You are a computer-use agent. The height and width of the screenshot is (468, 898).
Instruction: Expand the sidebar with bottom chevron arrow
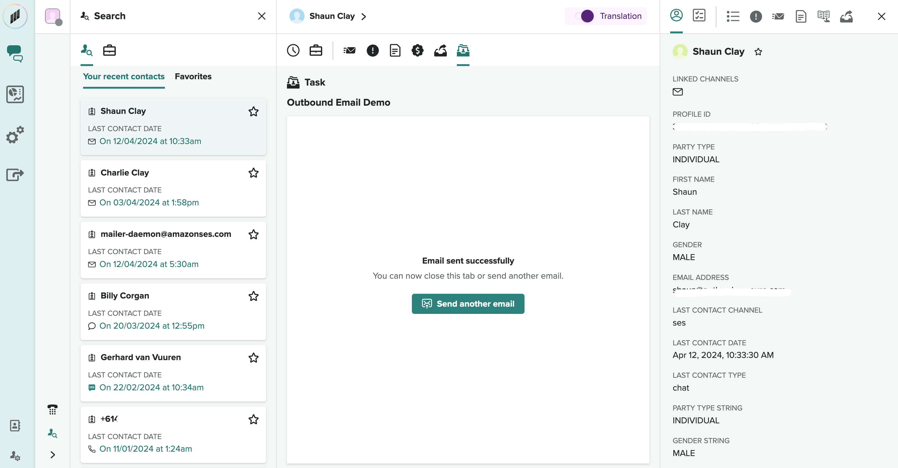(x=52, y=454)
